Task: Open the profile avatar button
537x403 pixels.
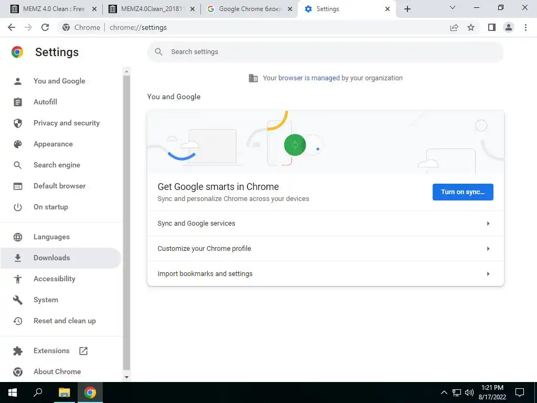Action: [x=509, y=27]
